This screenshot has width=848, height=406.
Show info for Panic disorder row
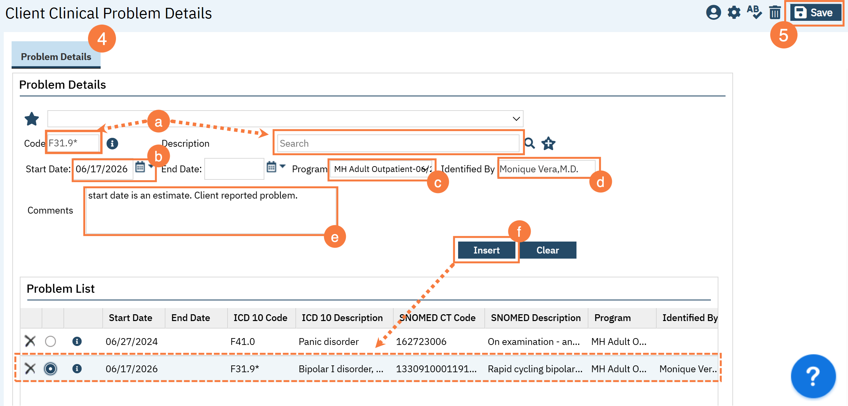77,341
